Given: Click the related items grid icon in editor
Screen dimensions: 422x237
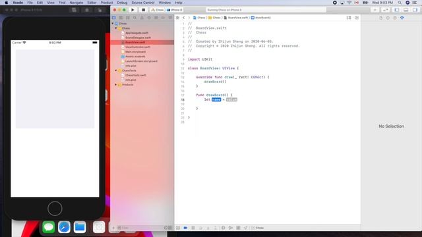Looking at the screenshot, I should 177,18.
